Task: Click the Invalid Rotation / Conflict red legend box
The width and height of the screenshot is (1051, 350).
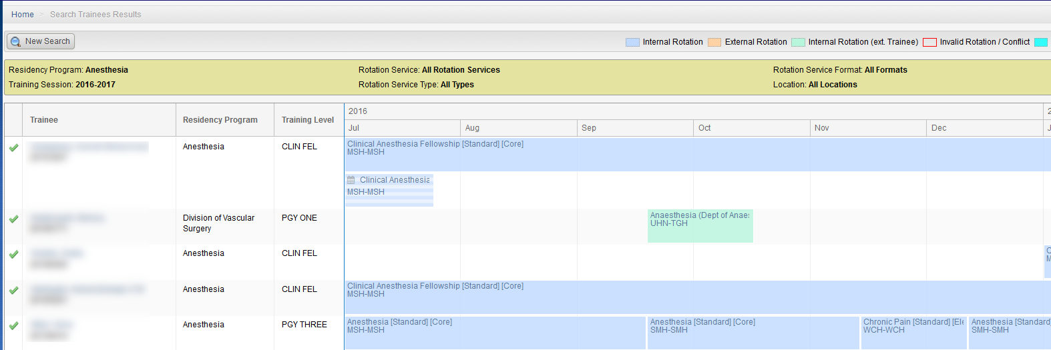Action: click(x=929, y=42)
